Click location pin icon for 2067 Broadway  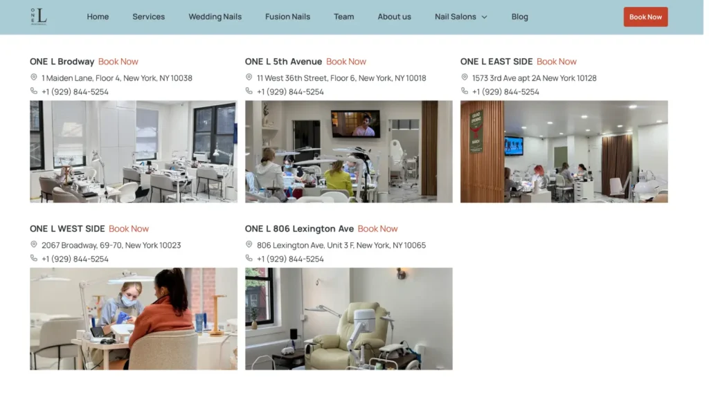point(34,245)
